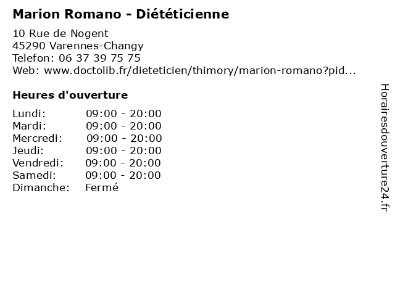The height and width of the screenshot is (296, 395).
Task: Click the Jeudi hours 09:00 - 20:00
Action: 123,150
